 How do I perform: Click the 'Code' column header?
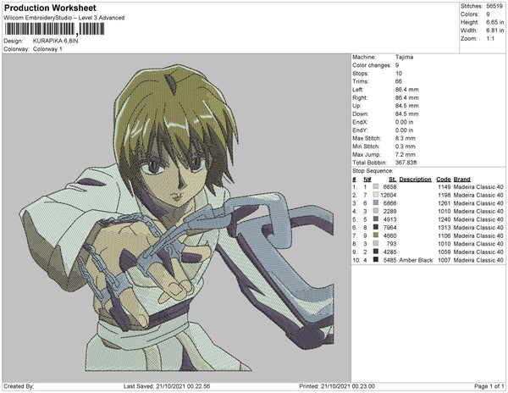(444, 180)
